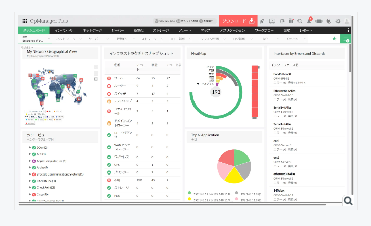Open the apps grid icon beside OpManager Plus
371x226 pixels.
tap(25, 21)
